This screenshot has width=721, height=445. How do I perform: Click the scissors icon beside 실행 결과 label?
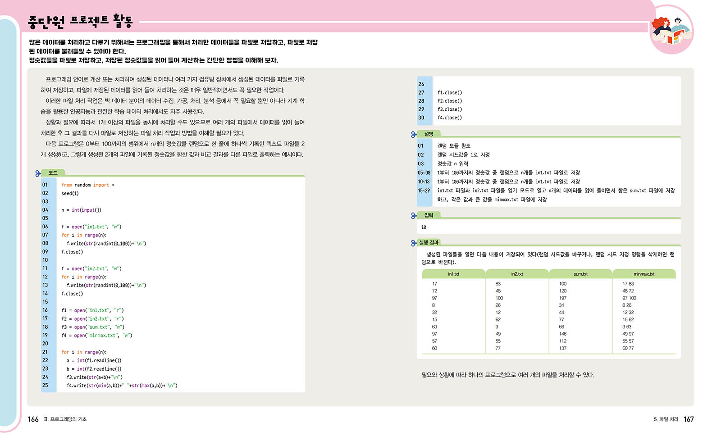pyautogui.click(x=414, y=243)
